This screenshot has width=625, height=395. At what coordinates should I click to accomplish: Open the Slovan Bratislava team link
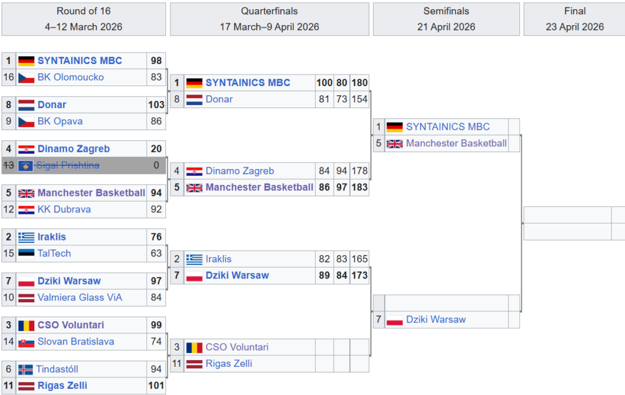pyautogui.click(x=76, y=342)
